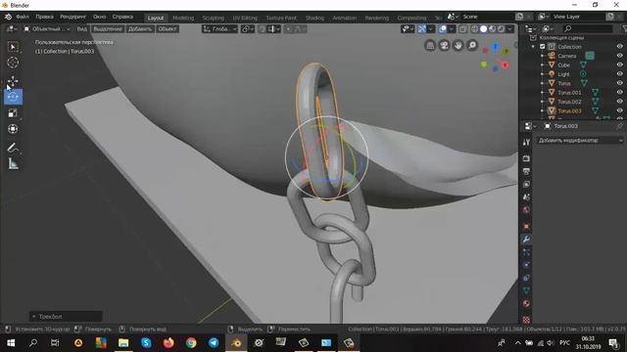
Task: Select the Annotate tool
Action: point(13,148)
